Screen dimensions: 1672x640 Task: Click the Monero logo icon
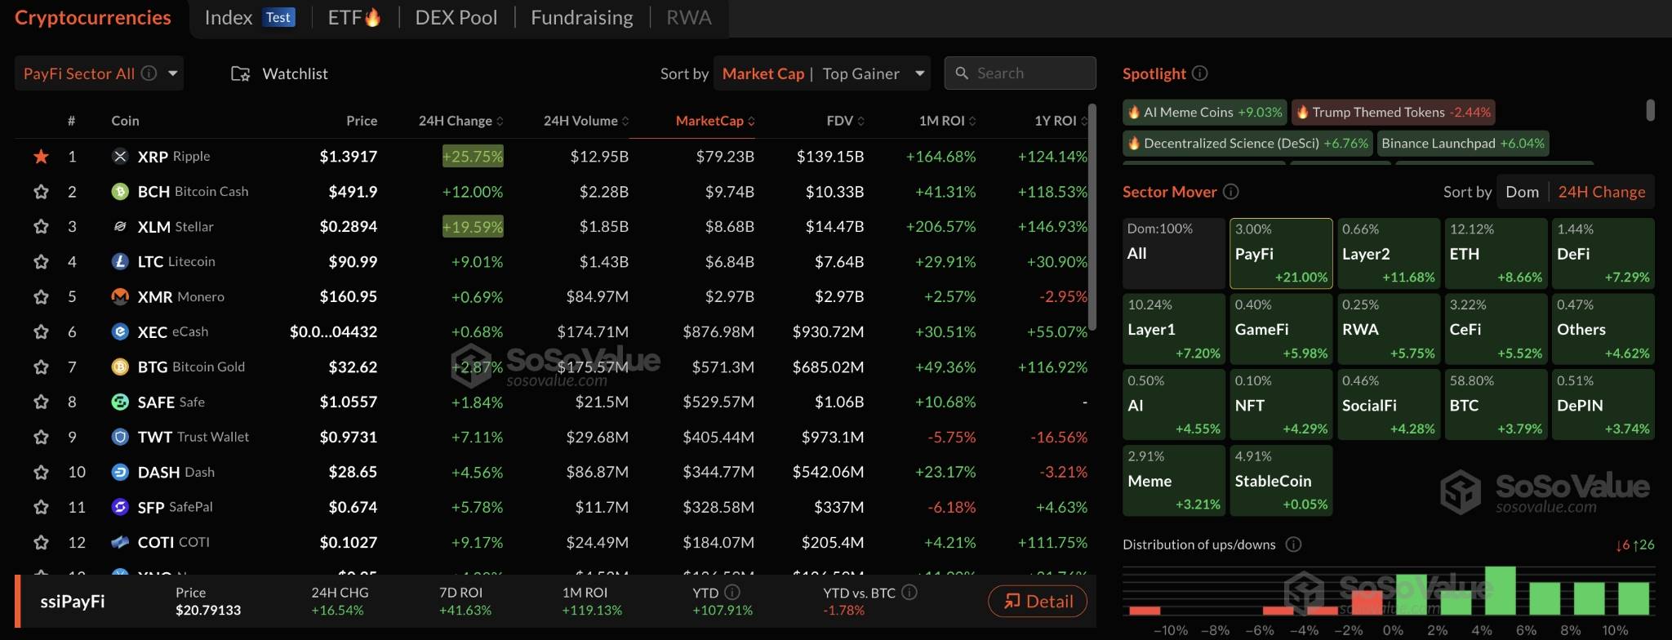[x=120, y=296]
